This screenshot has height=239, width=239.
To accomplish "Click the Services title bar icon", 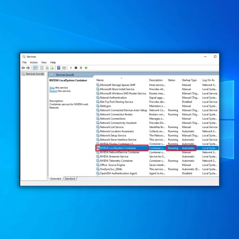I will click(x=24, y=57).
